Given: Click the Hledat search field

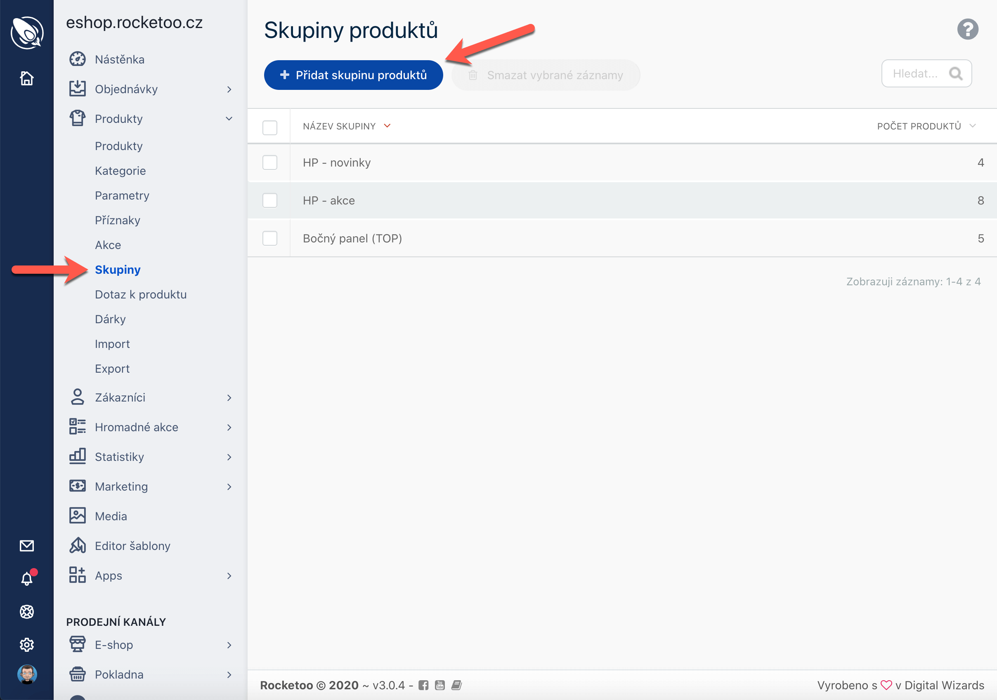Looking at the screenshot, I should (x=915, y=74).
